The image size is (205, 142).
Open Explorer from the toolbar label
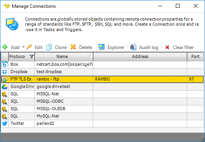pyautogui.click(x=116, y=47)
